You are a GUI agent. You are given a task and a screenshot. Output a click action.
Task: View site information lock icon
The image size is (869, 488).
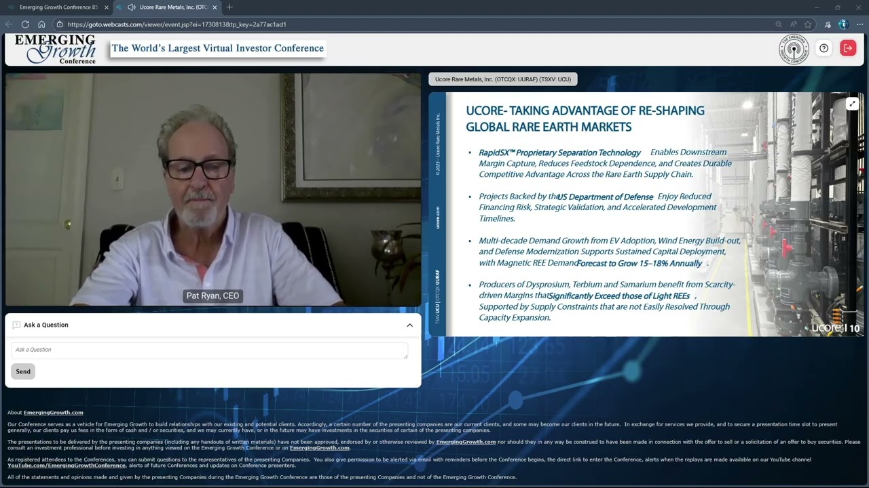tap(60, 24)
